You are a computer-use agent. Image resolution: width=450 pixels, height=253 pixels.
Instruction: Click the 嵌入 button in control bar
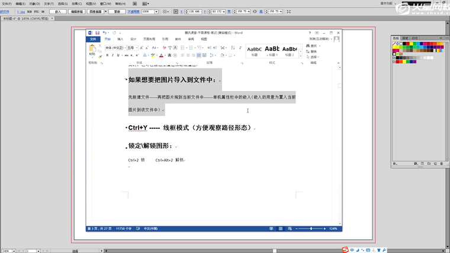(57, 11)
